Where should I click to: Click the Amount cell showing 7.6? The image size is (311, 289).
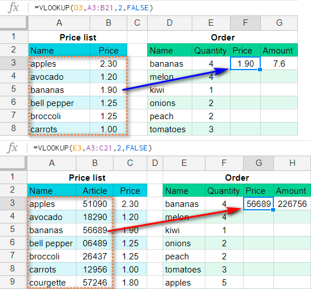(x=279, y=63)
